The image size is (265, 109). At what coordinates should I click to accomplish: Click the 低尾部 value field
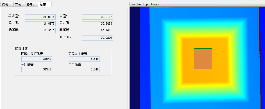[x=40, y=30]
